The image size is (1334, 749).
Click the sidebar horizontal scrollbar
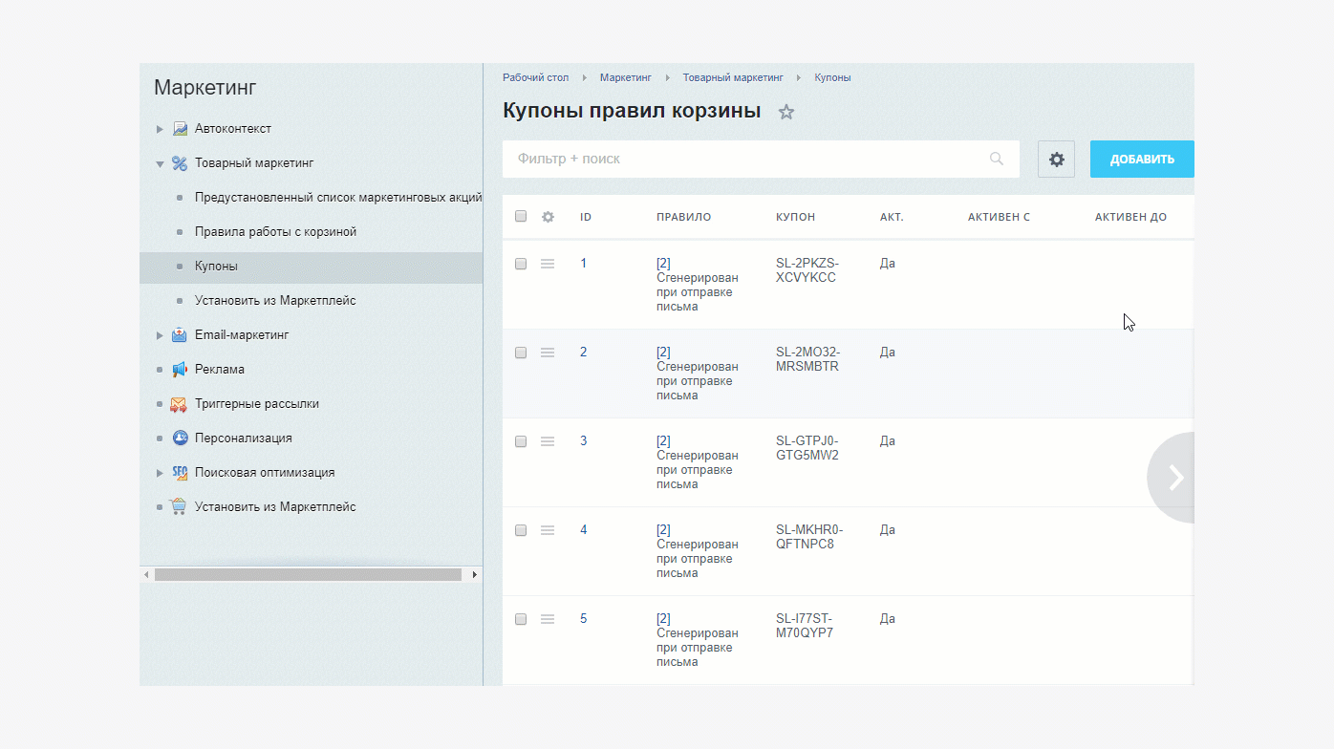tap(308, 575)
